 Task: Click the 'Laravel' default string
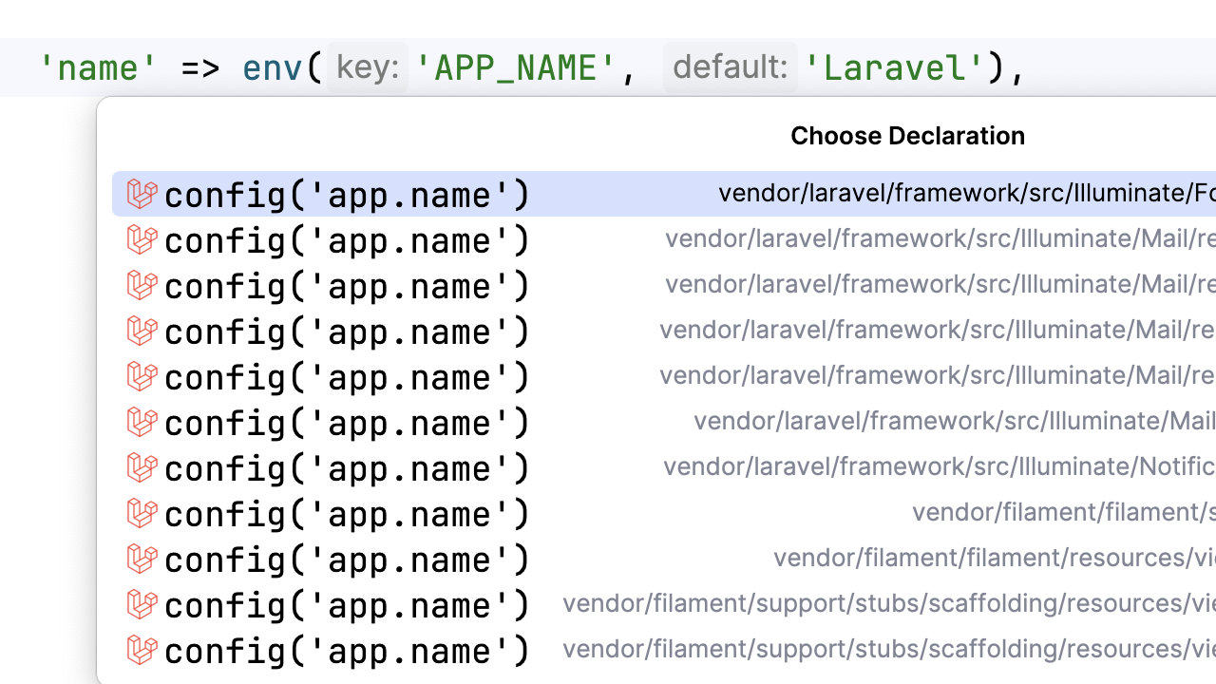click(x=895, y=68)
